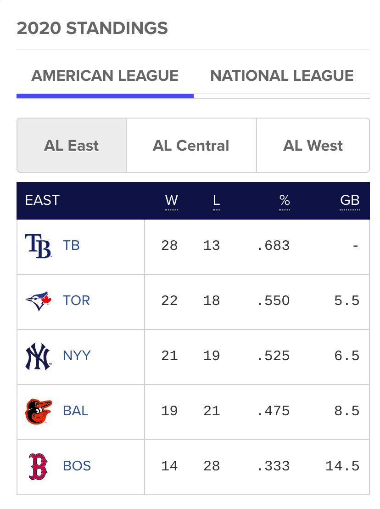Open the TB team link

point(71,245)
